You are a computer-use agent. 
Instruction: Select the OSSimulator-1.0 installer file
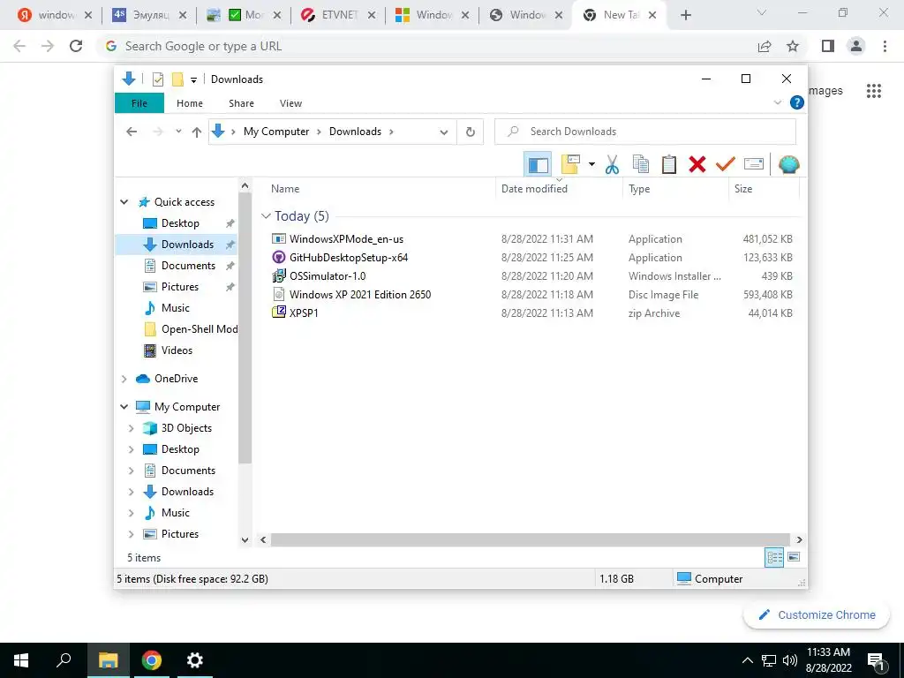point(328,275)
